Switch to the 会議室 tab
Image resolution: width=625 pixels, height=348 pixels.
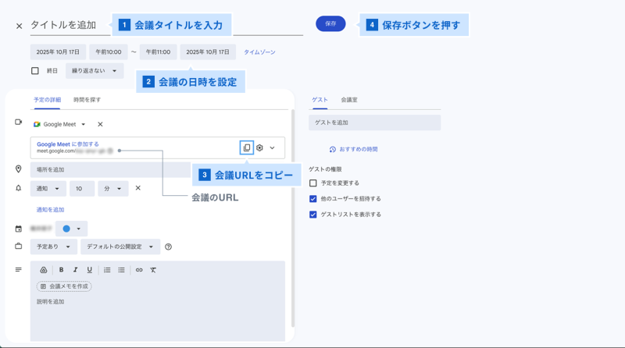tap(349, 100)
